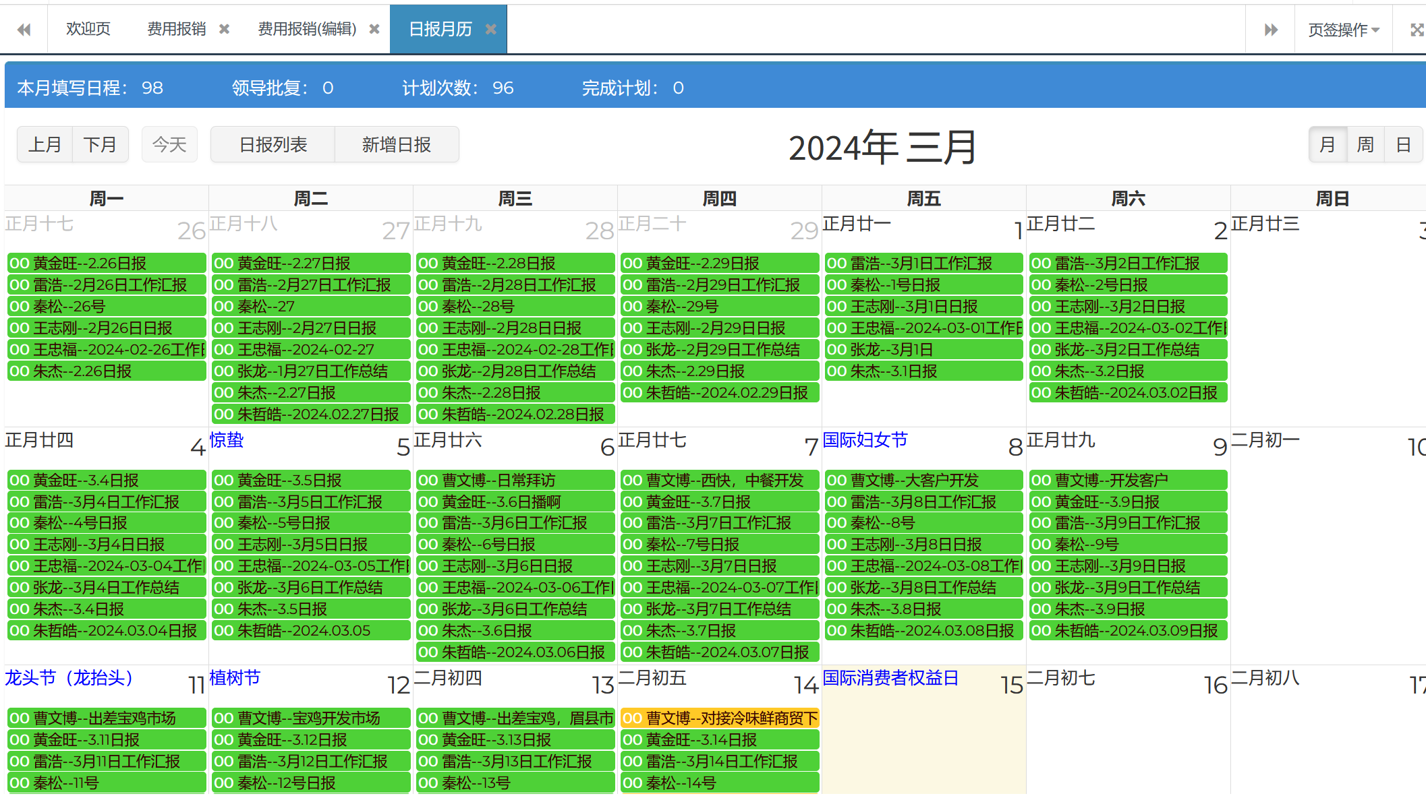The height and width of the screenshot is (798, 1426).
Task: Go to next month with 下月
Action: [101, 144]
